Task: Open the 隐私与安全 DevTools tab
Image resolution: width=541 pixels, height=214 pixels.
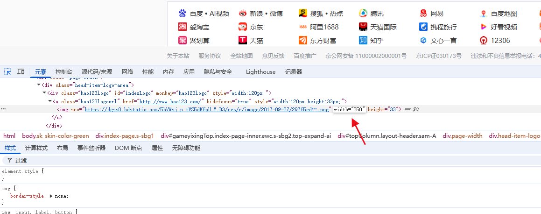Action: [218, 72]
